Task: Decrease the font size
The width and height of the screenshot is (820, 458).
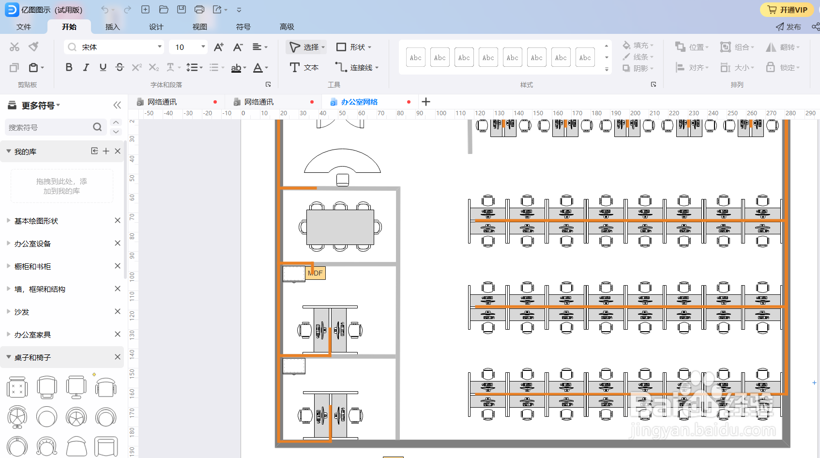Action: (x=238, y=47)
